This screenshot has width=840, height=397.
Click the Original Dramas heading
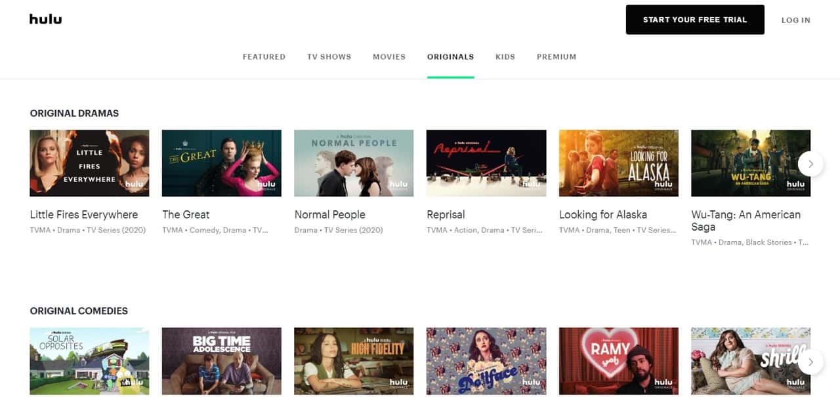tap(74, 113)
